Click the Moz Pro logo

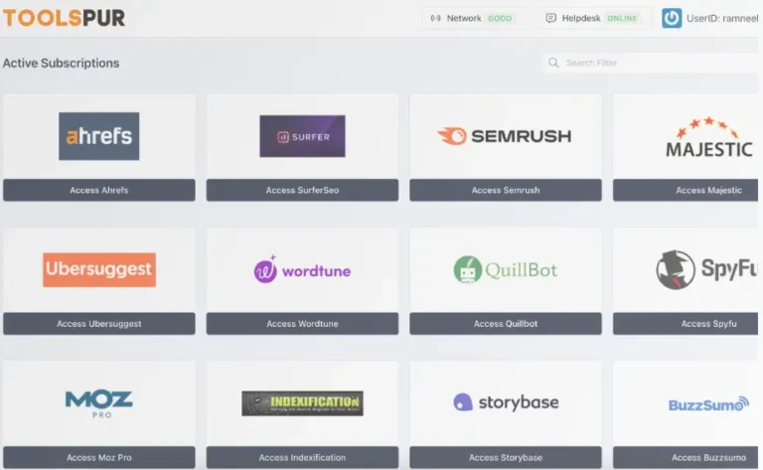point(98,403)
